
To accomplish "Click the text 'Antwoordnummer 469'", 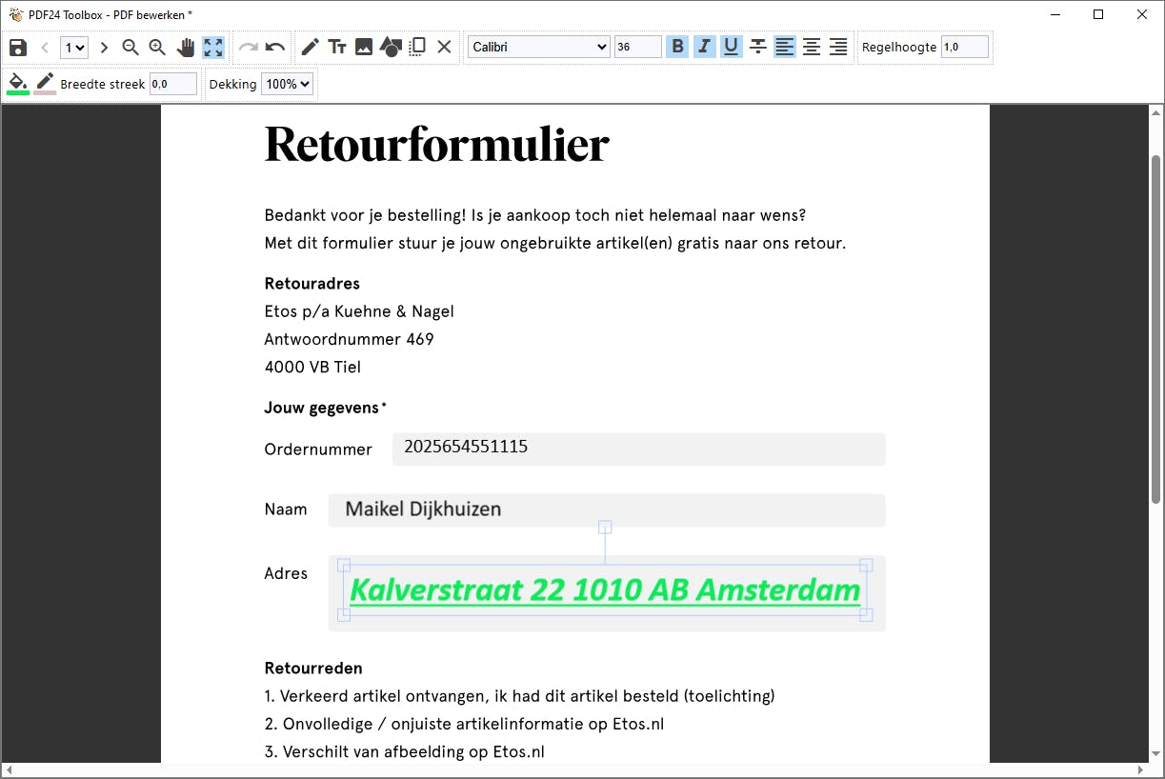I will click(x=349, y=339).
